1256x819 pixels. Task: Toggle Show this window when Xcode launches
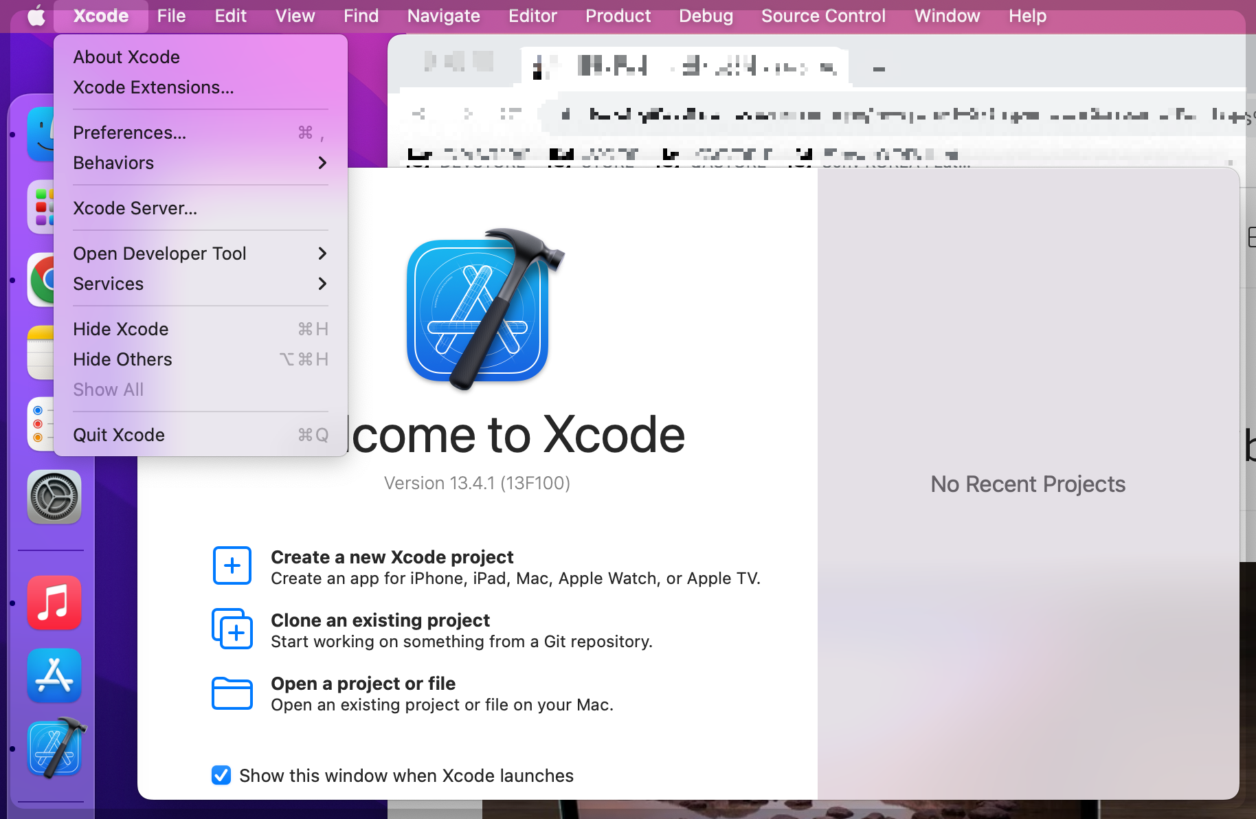pos(221,775)
